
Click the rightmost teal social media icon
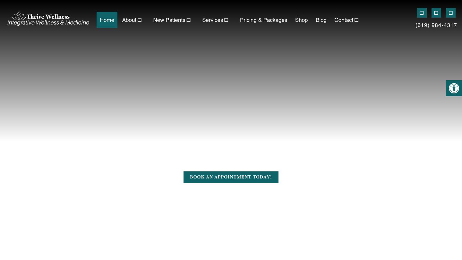[450, 13]
